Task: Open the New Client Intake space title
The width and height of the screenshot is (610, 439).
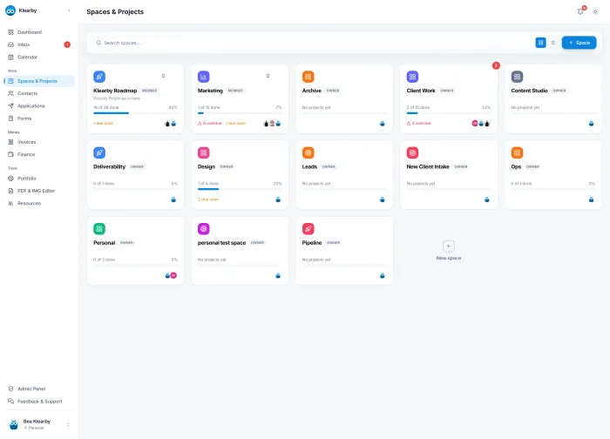Action: click(x=428, y=167)
